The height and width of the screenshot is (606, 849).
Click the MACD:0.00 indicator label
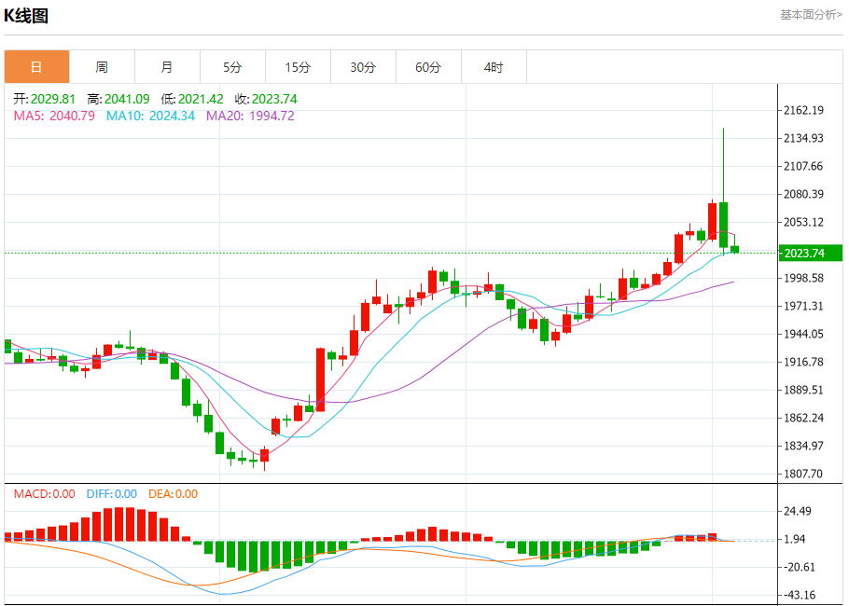click(45, 494)
